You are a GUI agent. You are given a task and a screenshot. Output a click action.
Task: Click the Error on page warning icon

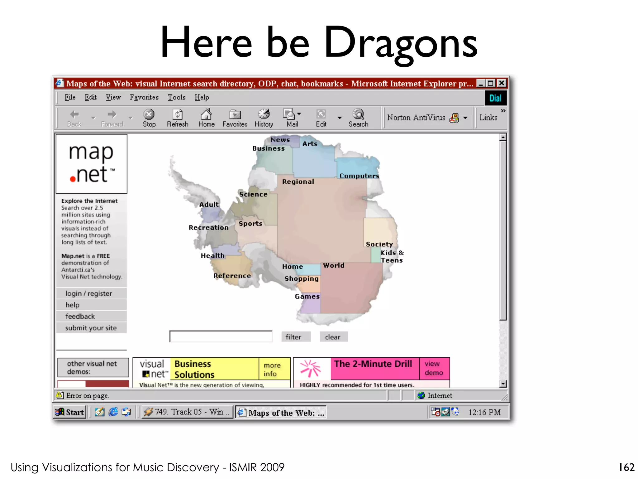coord(60,395)
